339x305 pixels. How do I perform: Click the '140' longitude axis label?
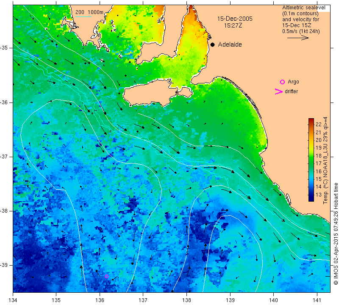(x=273, y=300)
